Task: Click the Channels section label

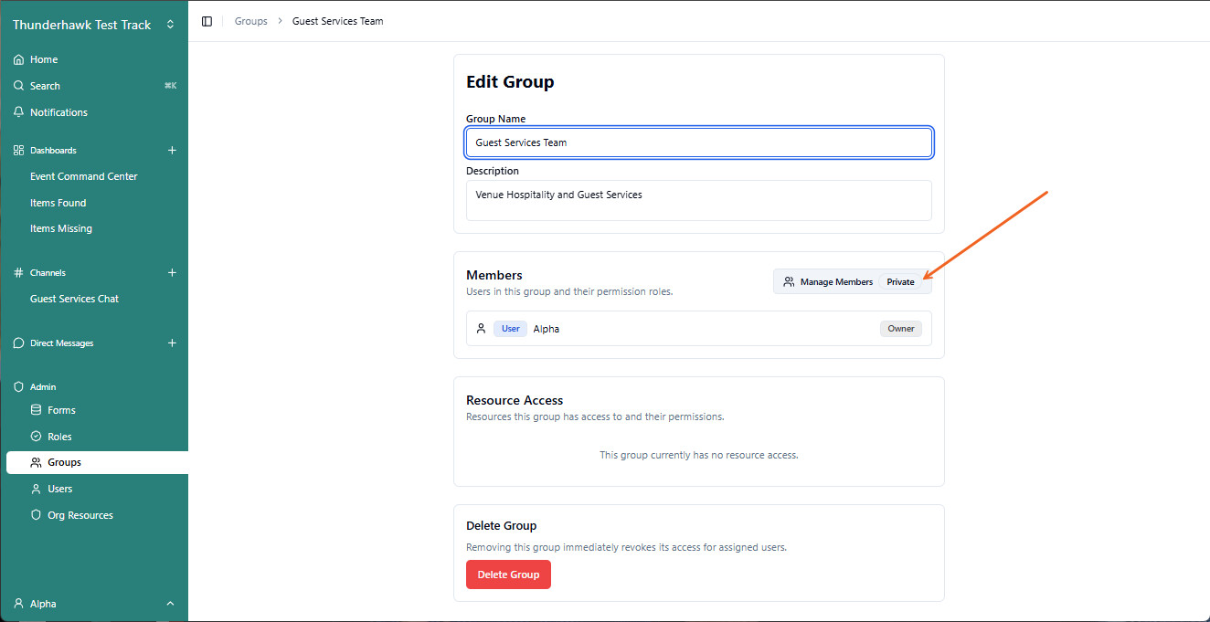Action: [x=48, y=272]
